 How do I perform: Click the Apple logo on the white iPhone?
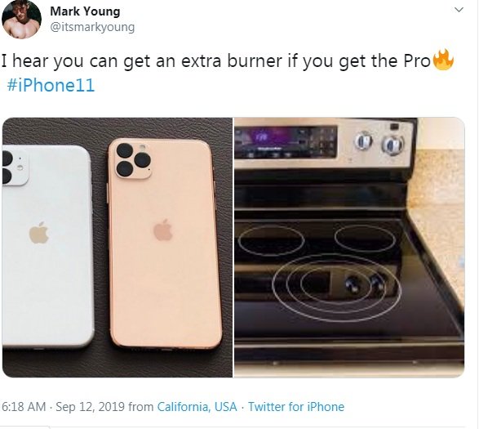(x=39, y=233)
